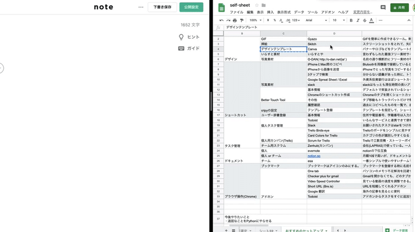Image resolution: width=415 pixels, height=232 pixels.
Task: Open the font size 10 dropdown
Action: (339, 20)
